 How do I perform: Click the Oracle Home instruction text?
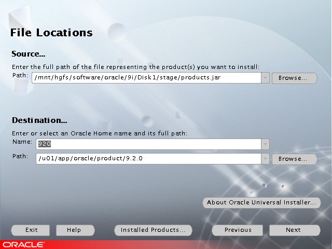100,133
